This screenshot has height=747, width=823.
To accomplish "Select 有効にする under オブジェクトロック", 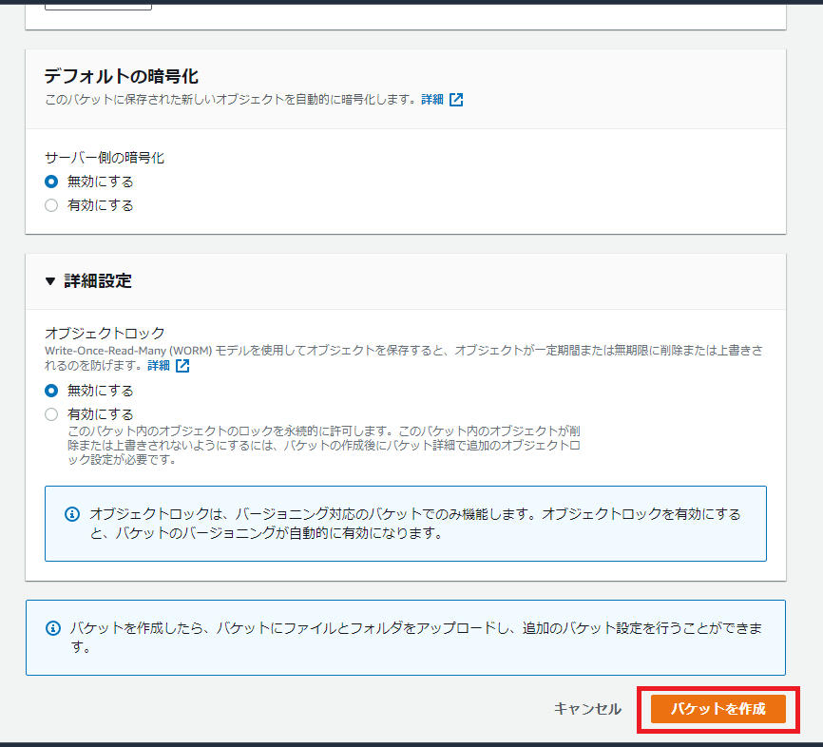I will pyautogui.click(x=51, y=414).
